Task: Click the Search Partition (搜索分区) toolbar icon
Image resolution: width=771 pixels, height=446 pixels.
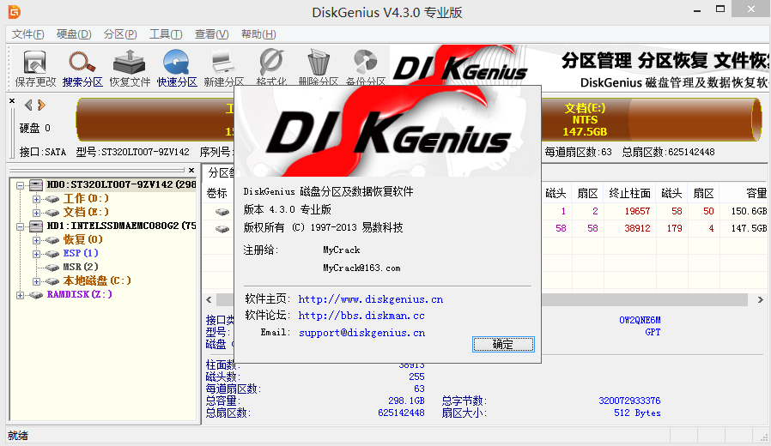Action: [82, 63]
